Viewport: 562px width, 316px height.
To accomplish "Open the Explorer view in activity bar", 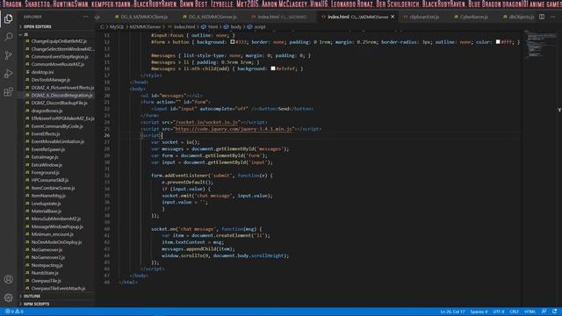I will (x=8, y=18).
